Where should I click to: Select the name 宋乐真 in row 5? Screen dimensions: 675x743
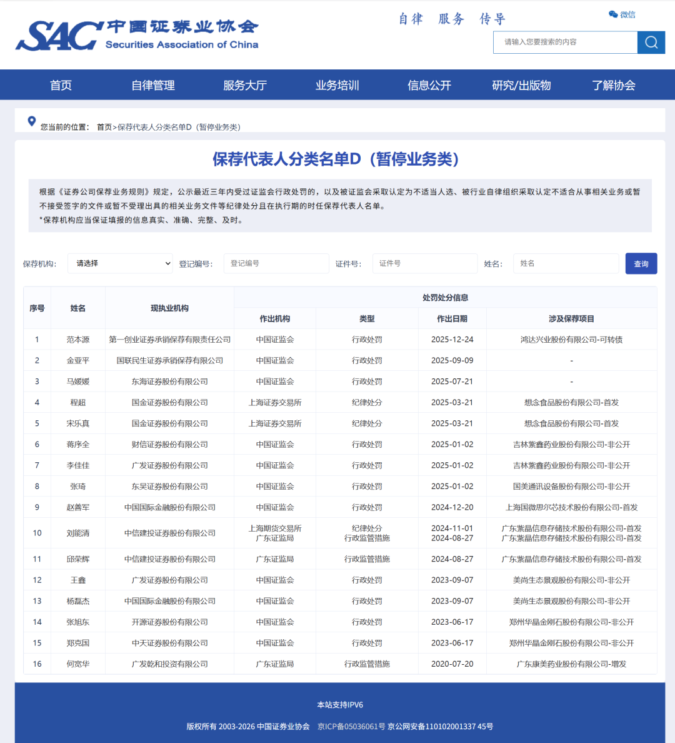[x=78, y=423]
